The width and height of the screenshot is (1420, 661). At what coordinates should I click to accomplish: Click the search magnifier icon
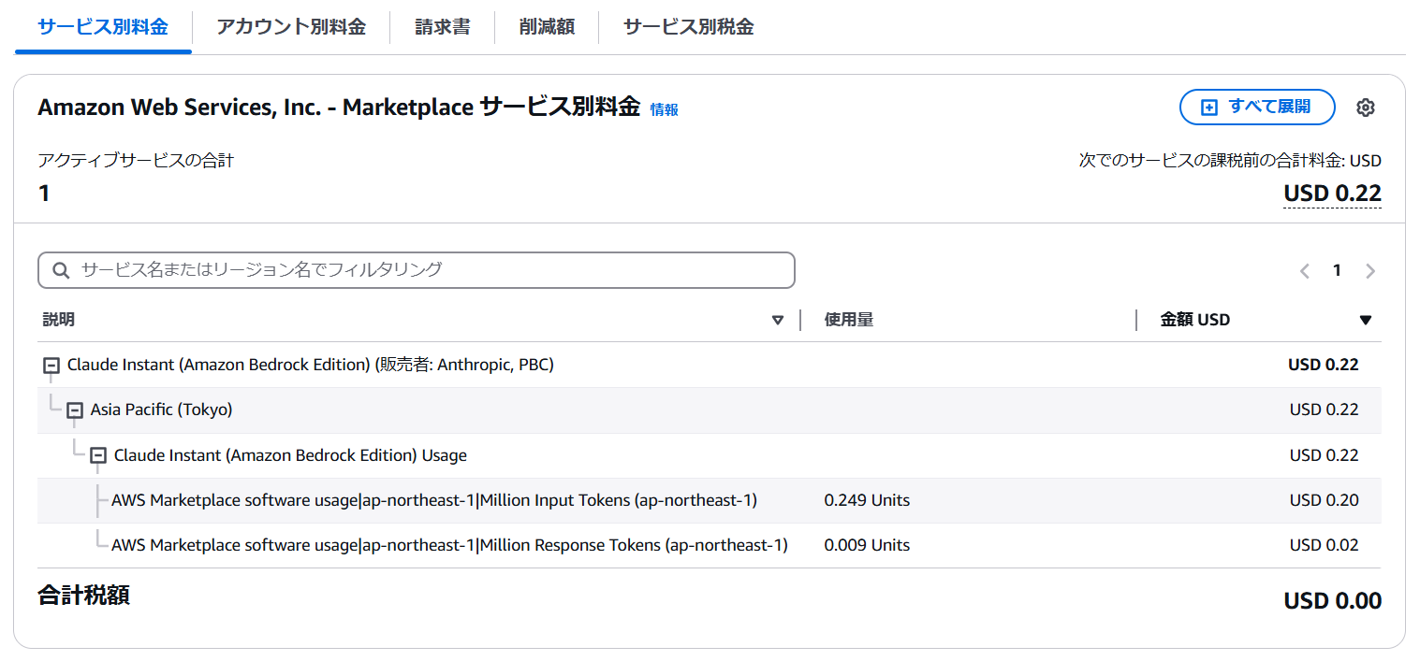click(x=62, y=270)
